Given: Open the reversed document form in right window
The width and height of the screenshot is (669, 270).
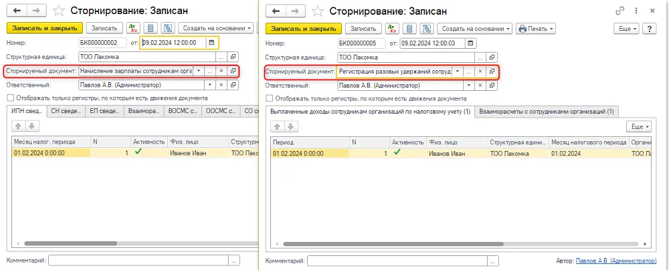Looking at the screenshot, I should 492,72.
